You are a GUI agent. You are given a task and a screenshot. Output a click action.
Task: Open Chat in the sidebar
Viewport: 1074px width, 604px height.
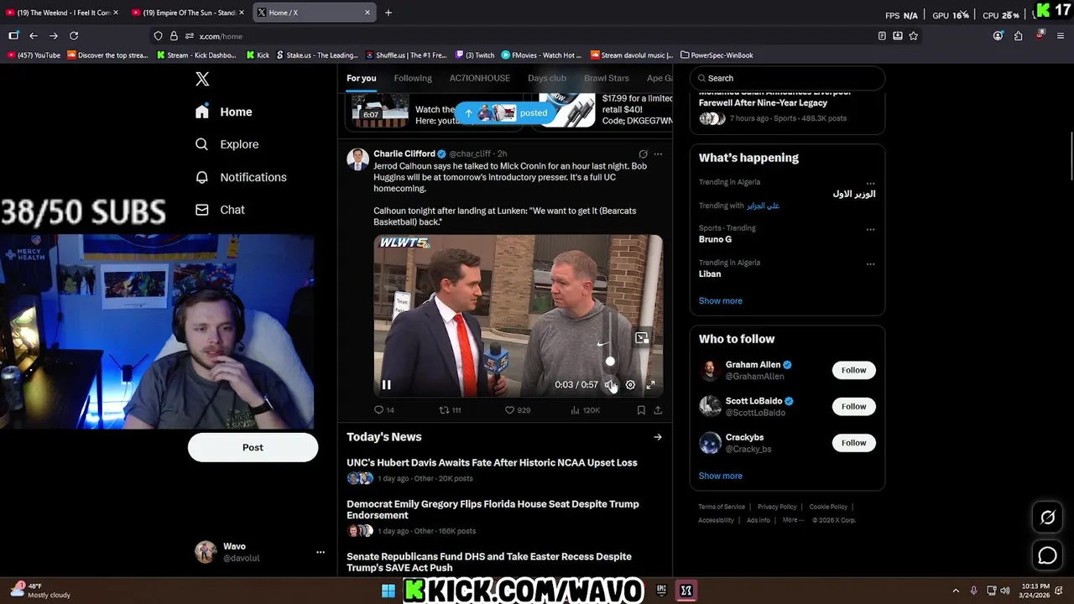tap(220, 210)
